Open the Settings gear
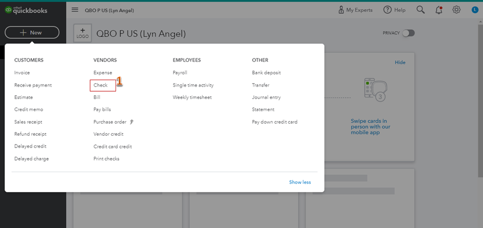Image resolution: width=483 pixels, height=228 pixels. (456, 10)
